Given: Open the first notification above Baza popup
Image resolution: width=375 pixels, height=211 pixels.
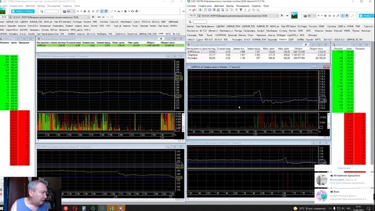Looking at the screenshot, I should 344,180.
